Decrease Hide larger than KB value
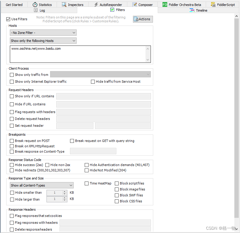Image resolution: width=240 pixels, height=233 pixels. coord(65,200)
